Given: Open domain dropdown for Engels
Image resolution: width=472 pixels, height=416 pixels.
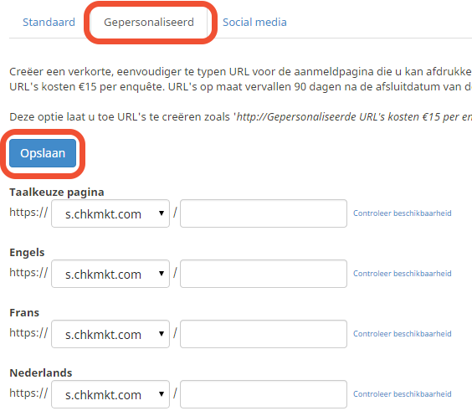Looking at the screenshot, I should click(x=110, y=274).
